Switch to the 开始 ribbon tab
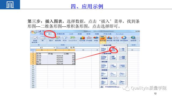The image size is (172, 96). pyautogui.click(x=42, y=34)
